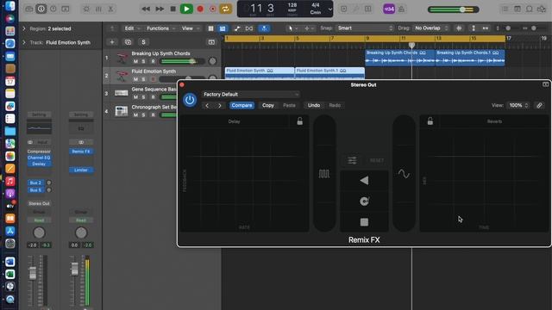
Task: Toggle the Remix FX plugin power button
Action: point(190,100)
